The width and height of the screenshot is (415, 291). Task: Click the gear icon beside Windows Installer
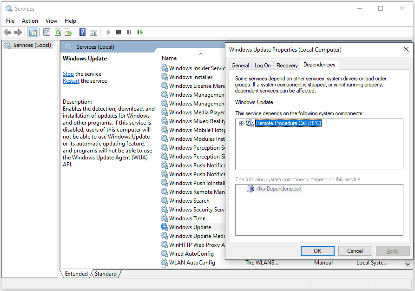pyautogui.click(x=165, y=77)
